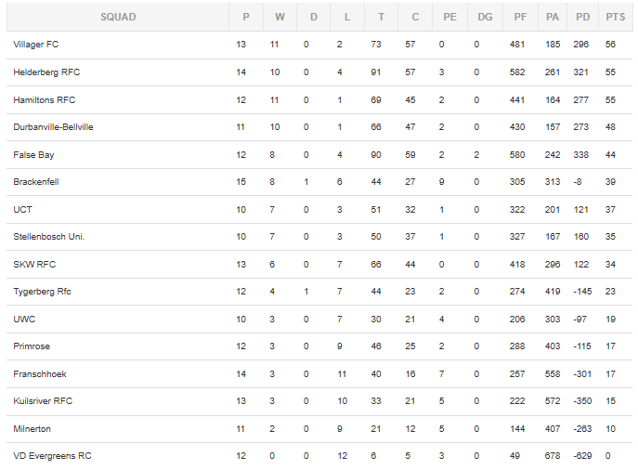This screenshot has width=638, height=470.
Task: Click VD Evergreens RC squad name
Action: point(52,456)
